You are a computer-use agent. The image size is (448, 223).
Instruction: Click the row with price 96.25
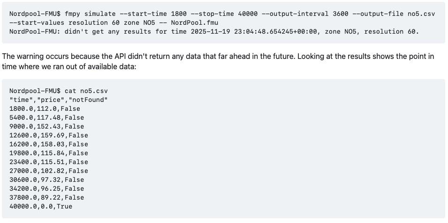point(46,188)
